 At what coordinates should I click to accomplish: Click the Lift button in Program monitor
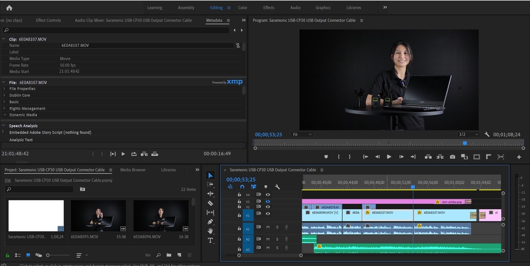(428, 157)
